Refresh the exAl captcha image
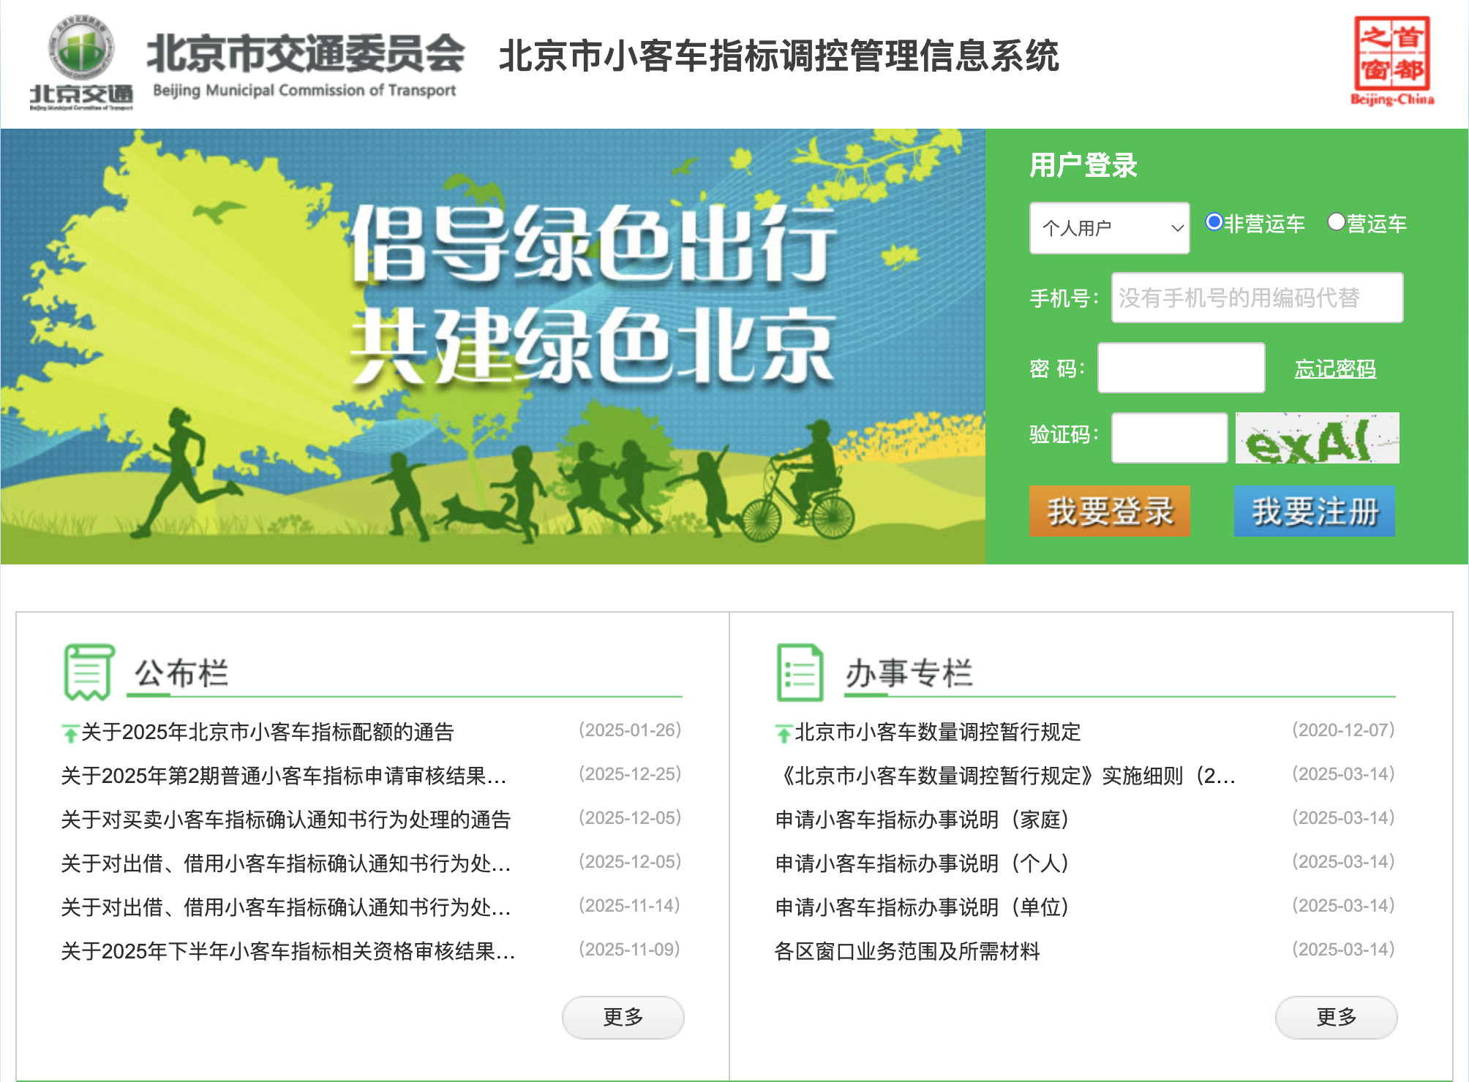This screenshot has height=1082, width=1469. tap(1317, 438)
